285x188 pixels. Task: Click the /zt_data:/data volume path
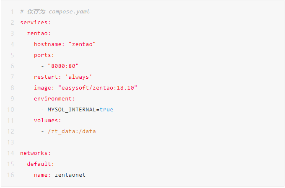[72, 131]
